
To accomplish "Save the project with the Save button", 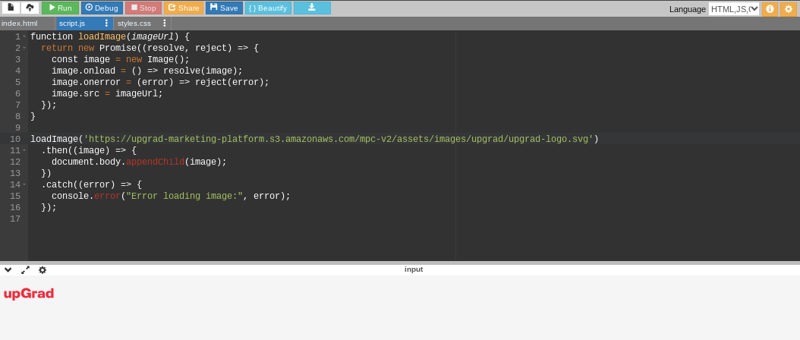I will (224, 8).
